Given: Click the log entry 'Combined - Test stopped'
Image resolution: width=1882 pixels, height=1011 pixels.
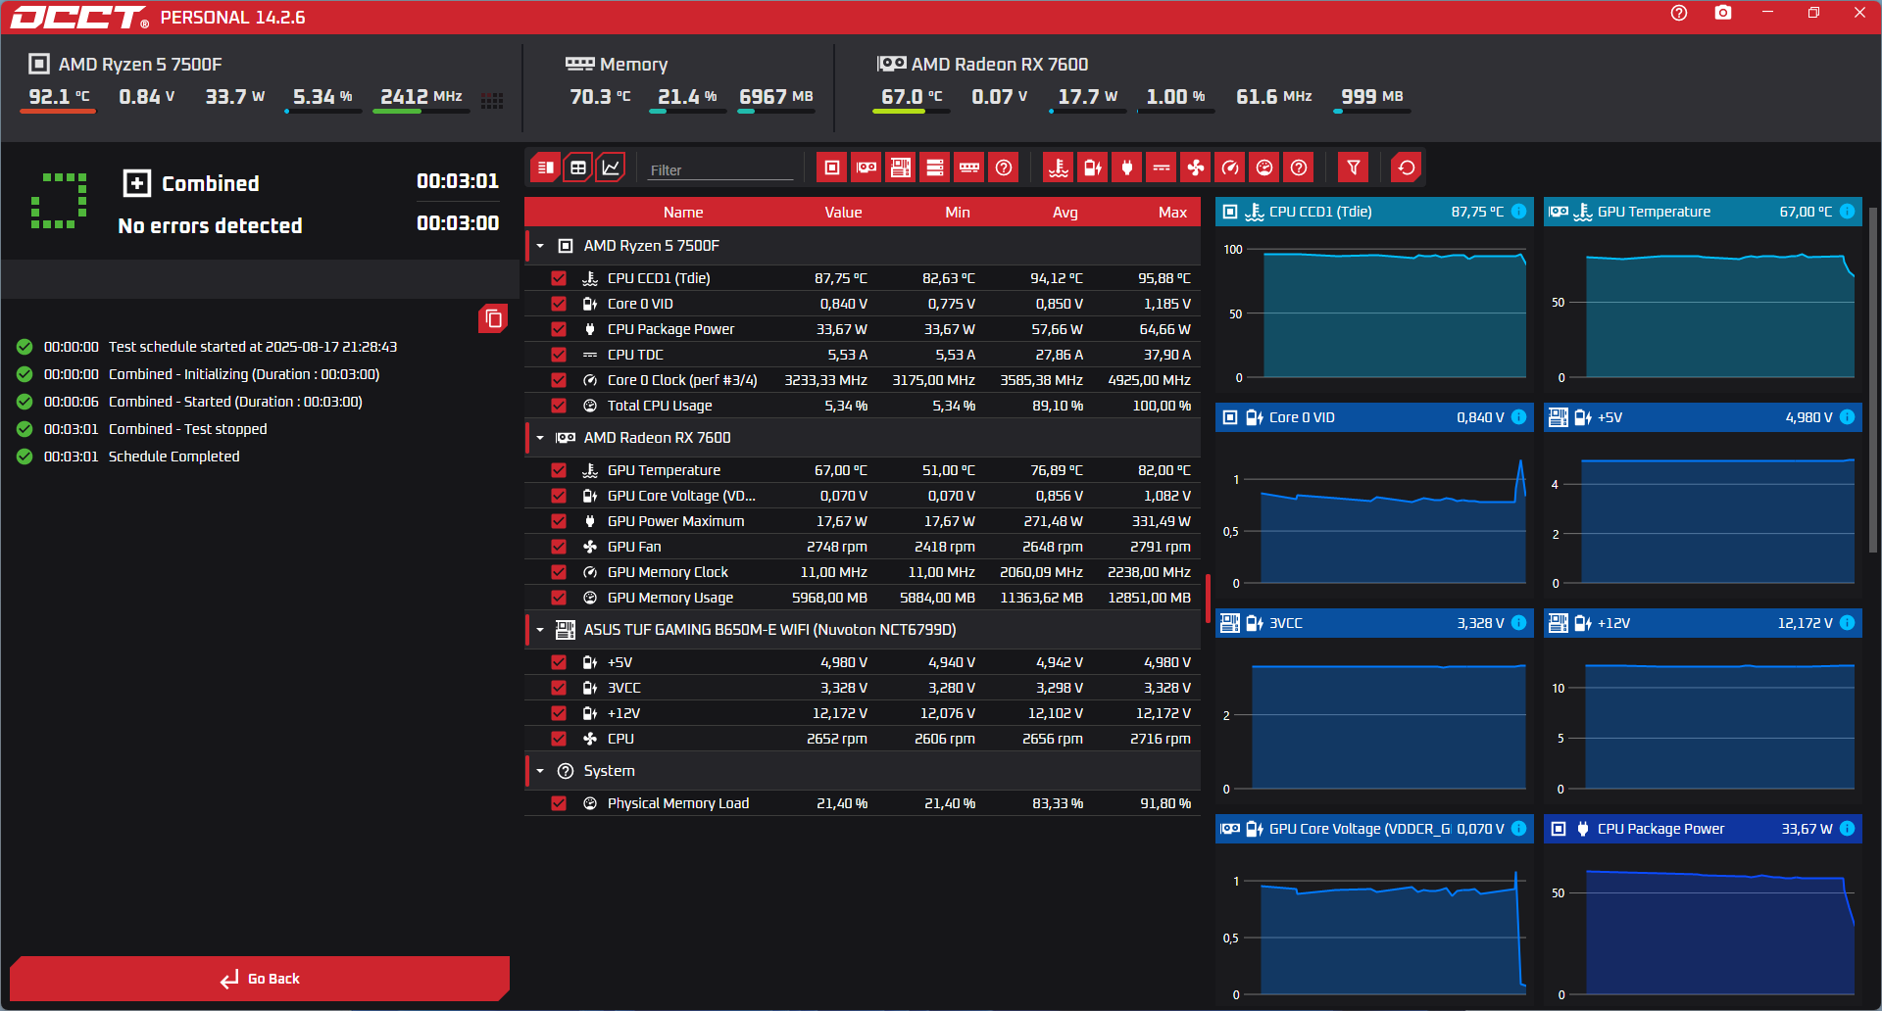Looking at the screenshot, I should (187, 429).
